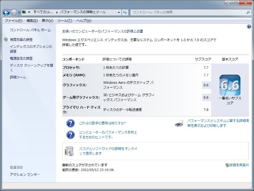The image size is (254, 191).
Task: Expand the address bar history dropdown
Action: (119, 12)
